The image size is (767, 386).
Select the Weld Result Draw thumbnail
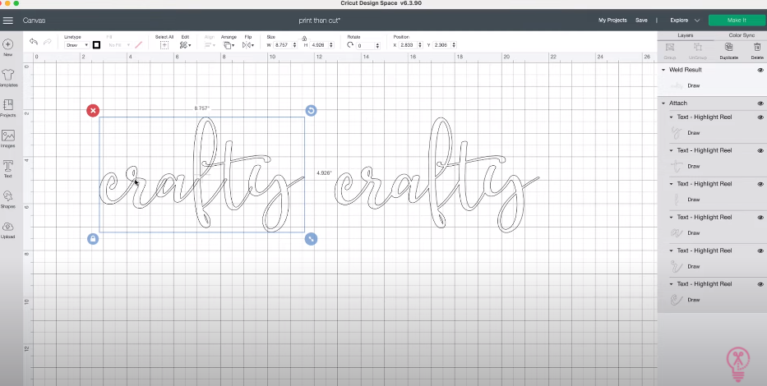pos(676,85)
